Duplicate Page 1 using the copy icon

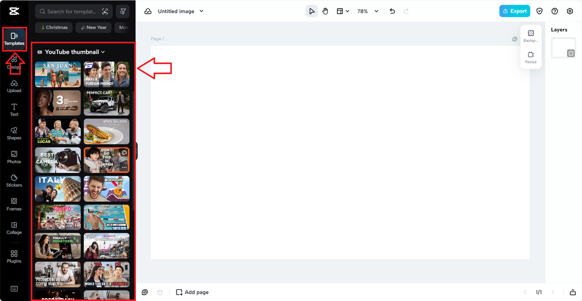tap(515, 39)
